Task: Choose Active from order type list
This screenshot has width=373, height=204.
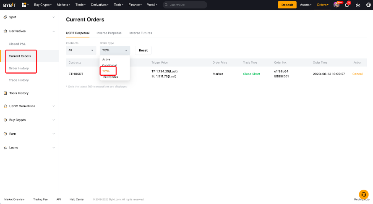Action: click(106, 59)
